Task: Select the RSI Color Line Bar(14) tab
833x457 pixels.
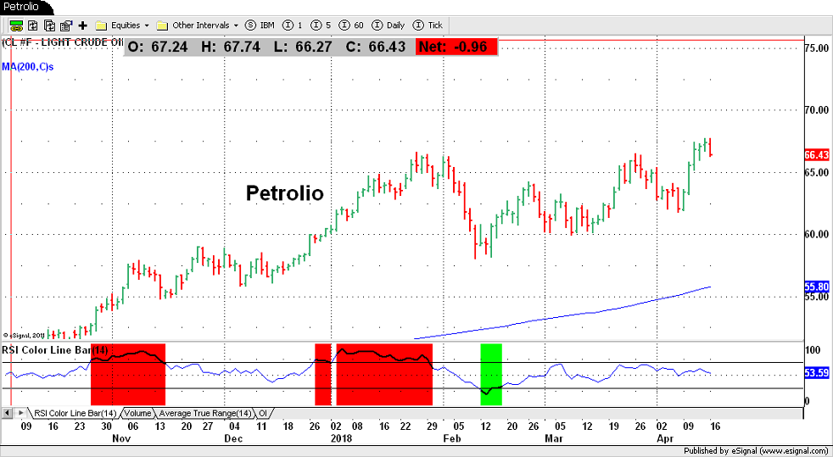Action: 75,413
